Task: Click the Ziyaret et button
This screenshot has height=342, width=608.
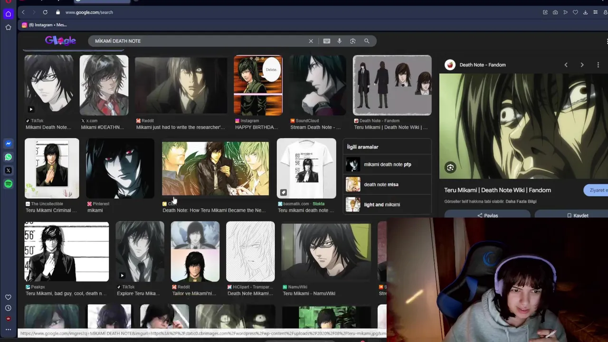Action: pyautogui.click(x=596, y=190)
